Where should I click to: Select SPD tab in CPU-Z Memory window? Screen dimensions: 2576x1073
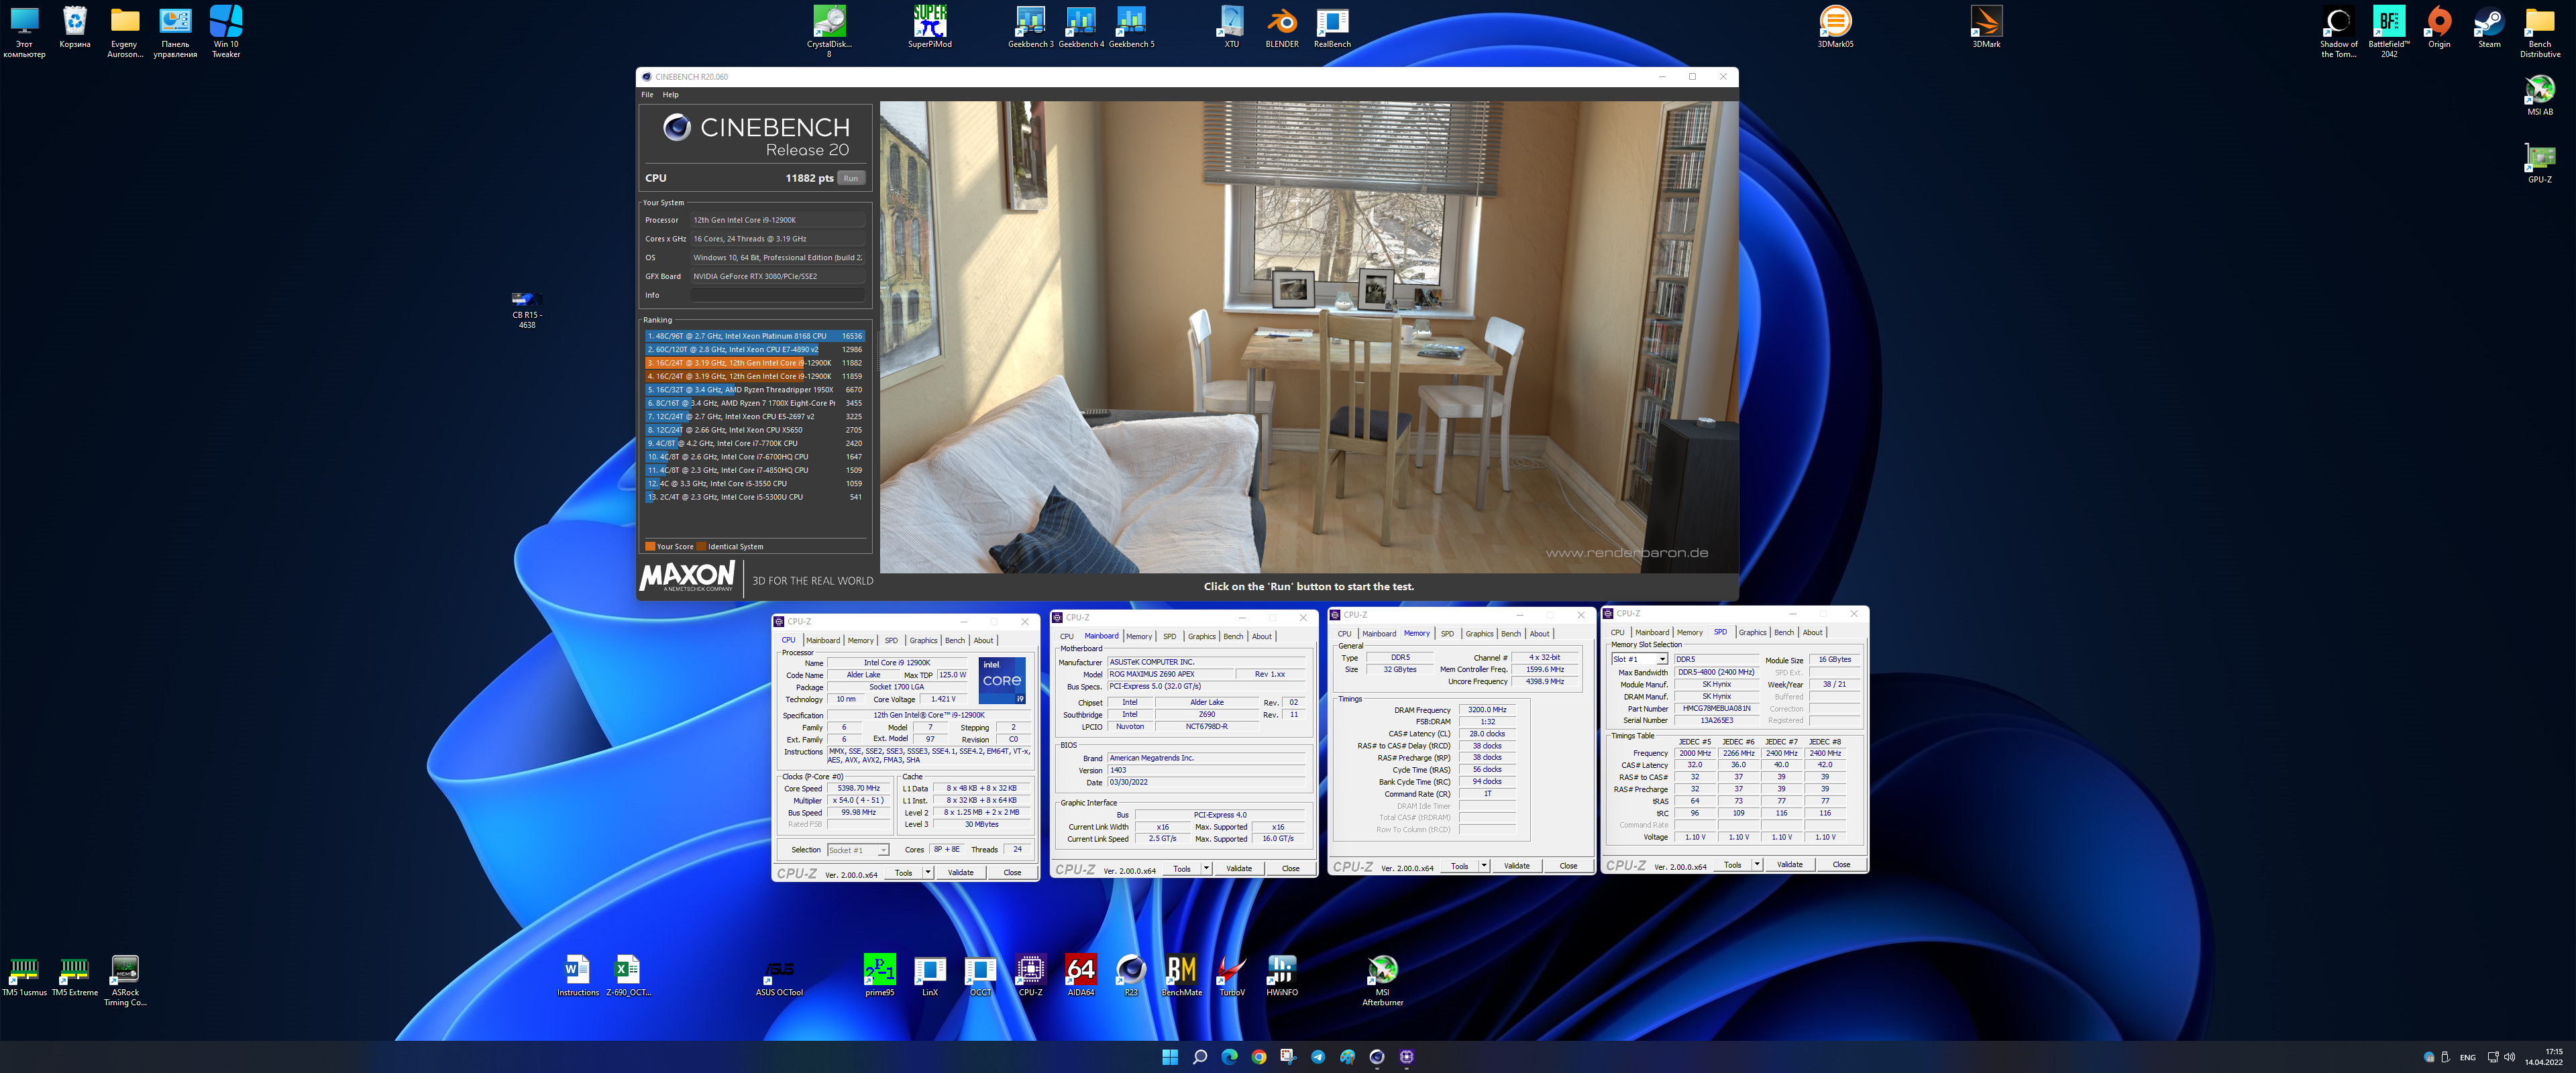(1447, 634)
